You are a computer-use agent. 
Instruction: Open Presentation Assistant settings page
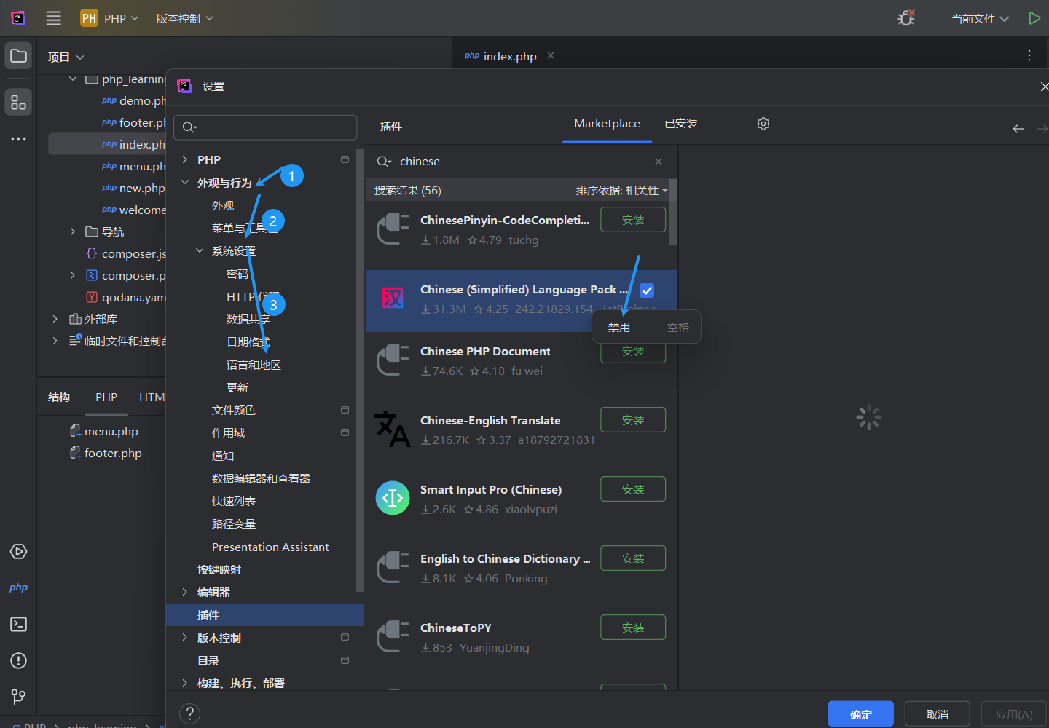point(270,547)
